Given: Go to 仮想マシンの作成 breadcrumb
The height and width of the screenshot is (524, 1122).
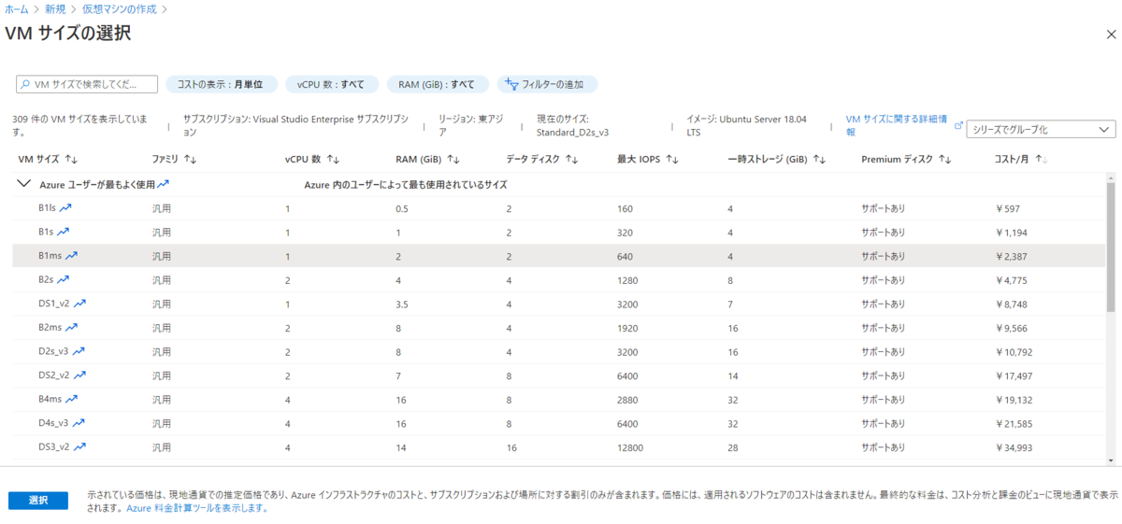Looking at the screenshot, I should (x=119, y=8).
